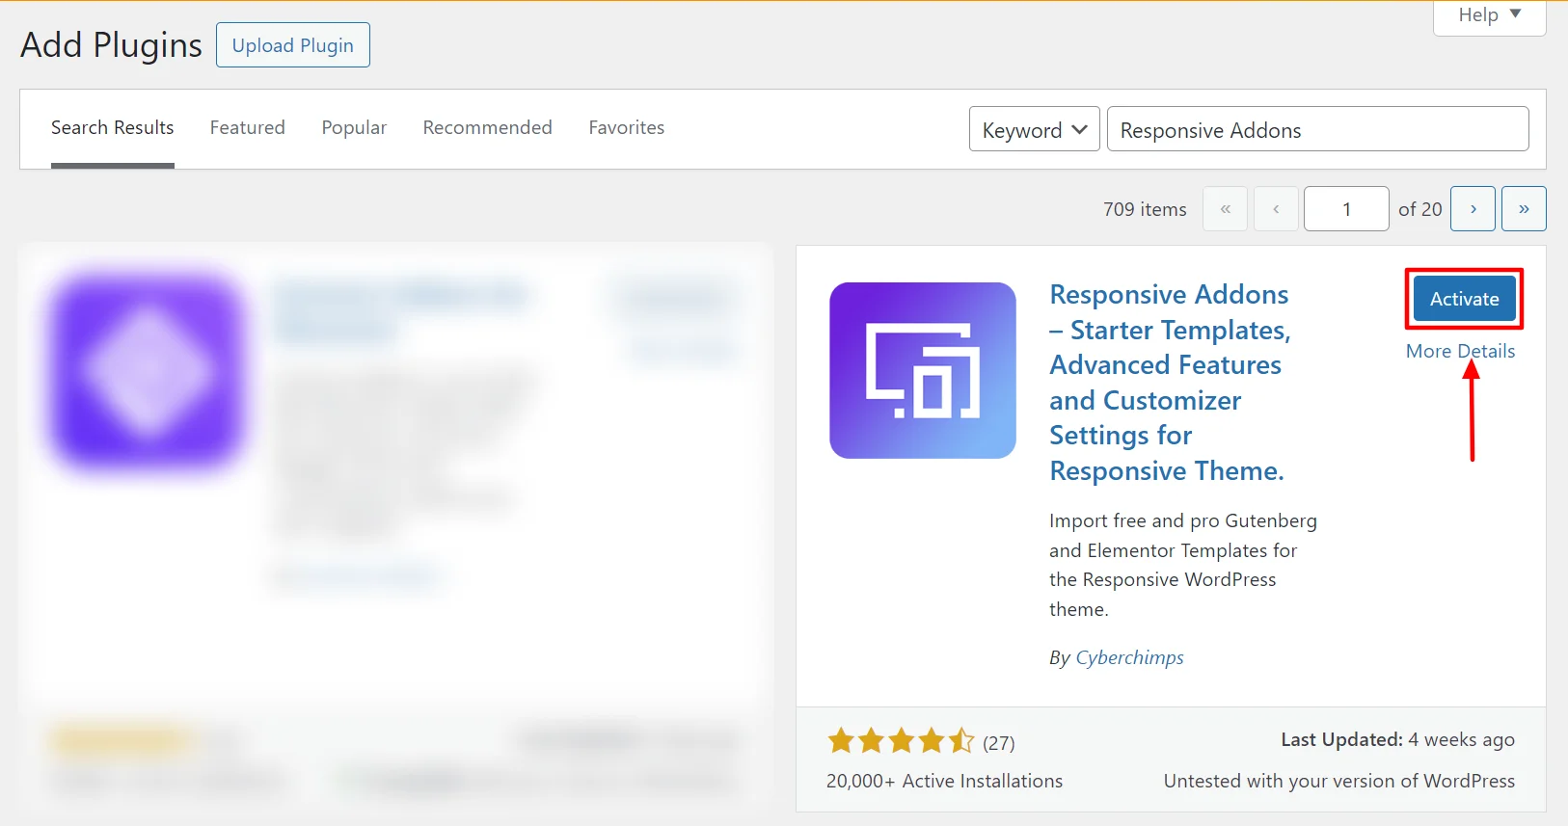Open the Favorites tab
The width and height of the screenshot is (1568, 826).
coord(627,128)
